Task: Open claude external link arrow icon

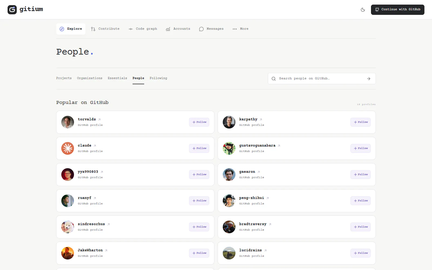Action: point(95,146)
